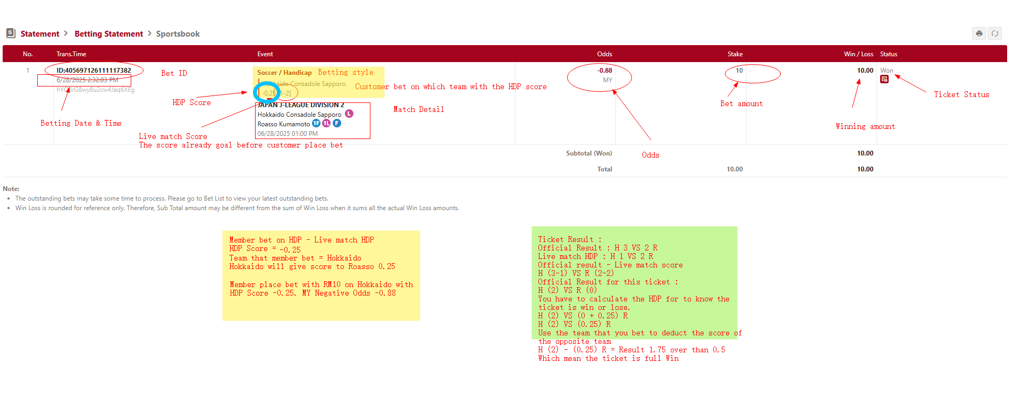This screenshot has height=398, width=1013.
Task: Click the Stake column header
Action: tap(735, 54)
